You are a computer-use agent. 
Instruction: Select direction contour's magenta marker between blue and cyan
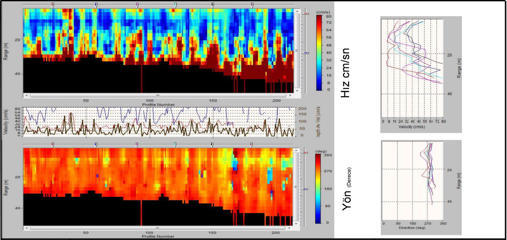coord(137,144)
